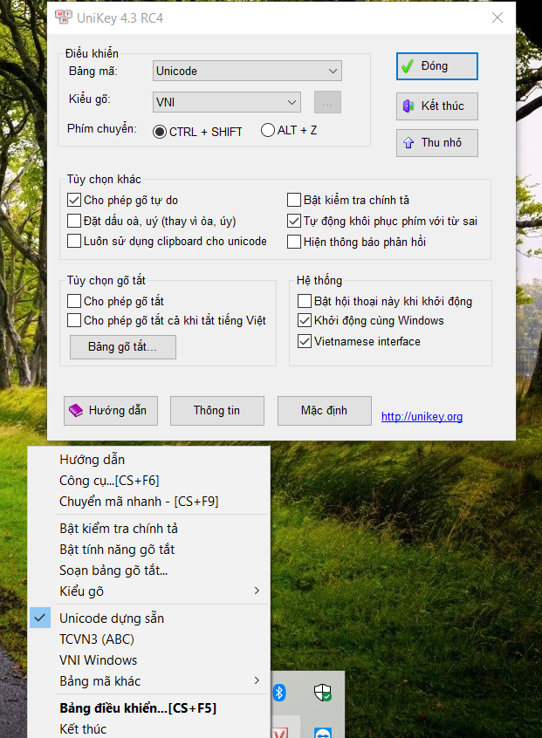Enable Bật kiểm tra chính tả checkbox
The width and height of the screenshot is (542, 738).
(x=294, y=201)
